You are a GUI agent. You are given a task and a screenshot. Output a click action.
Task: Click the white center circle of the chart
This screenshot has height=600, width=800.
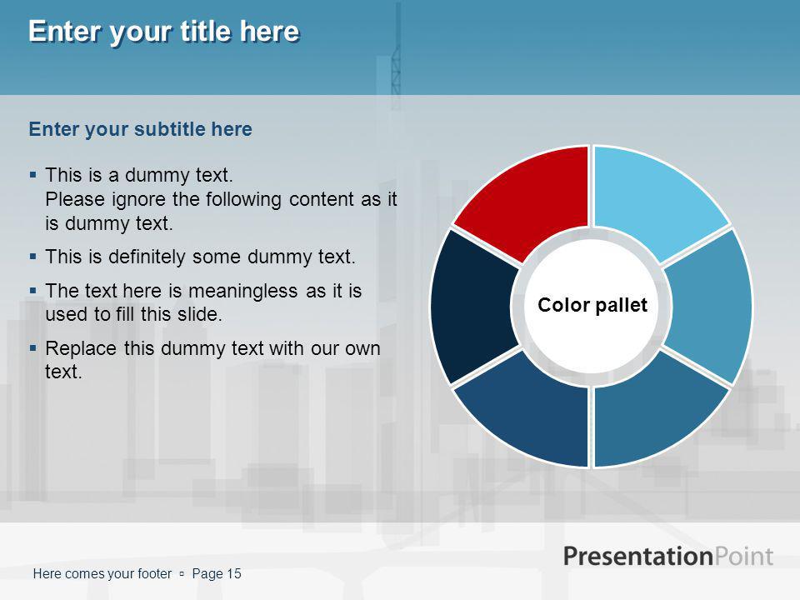(x=592, y=306)
